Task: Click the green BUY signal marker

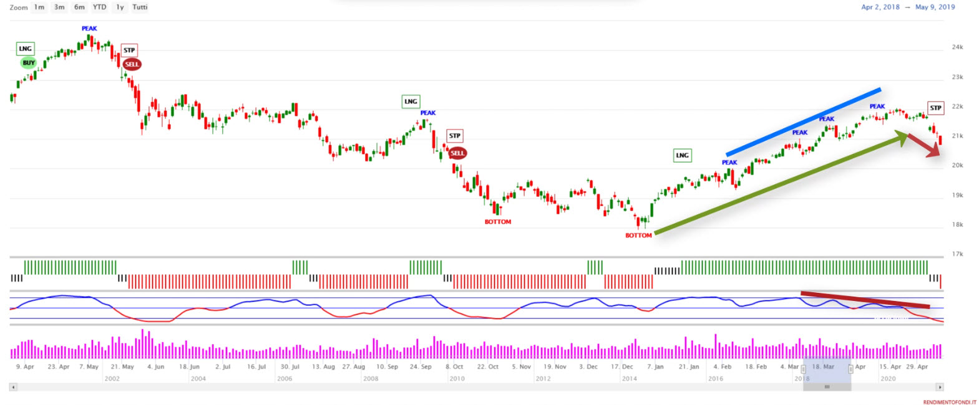Action: pyautogui.click(x=29, y=63)
